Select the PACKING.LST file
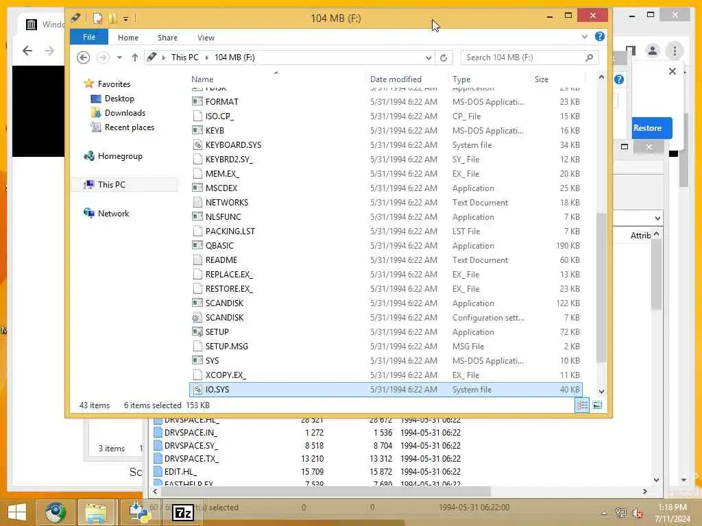702x526 pixels. [x=230, y=231]
